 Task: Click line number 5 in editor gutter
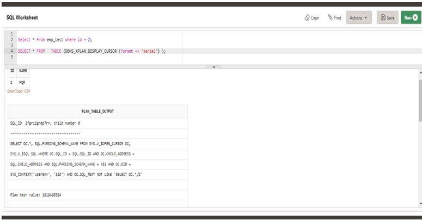[x=11, y=57]
